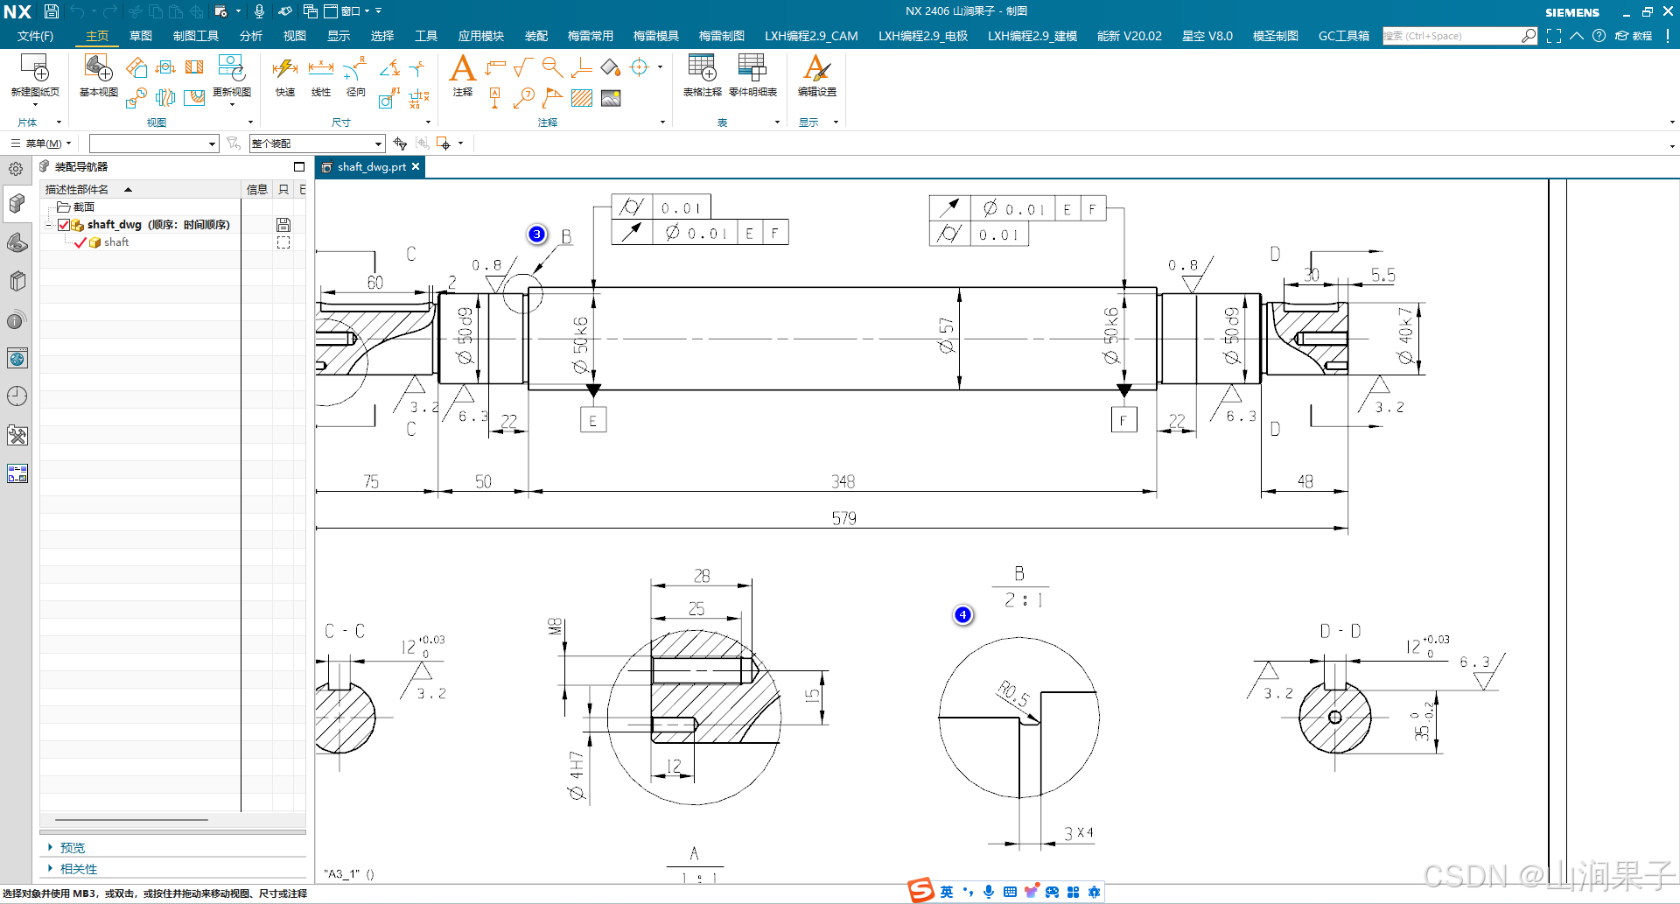
Task: Click the Note (注释) large A icon
Action: (462, 68)
